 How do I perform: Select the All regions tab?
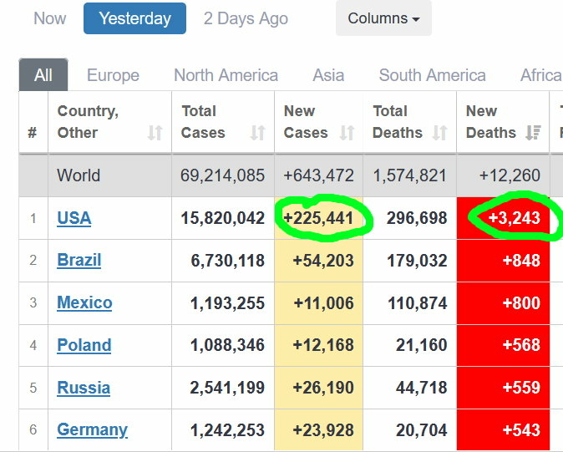(x=43, y=75)
